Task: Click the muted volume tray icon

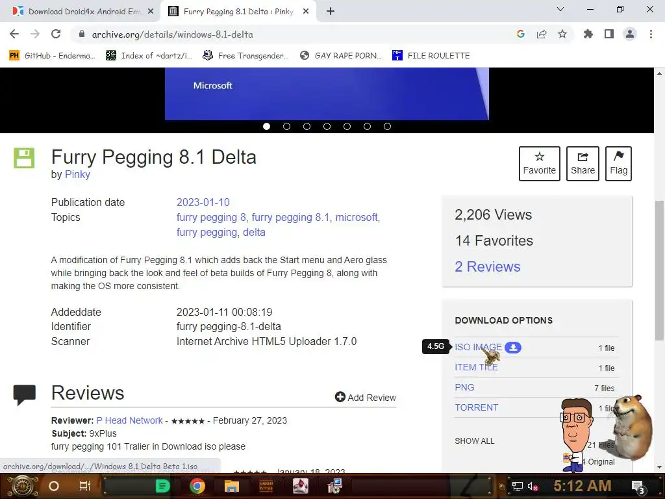Action: (x=533, y=486)
